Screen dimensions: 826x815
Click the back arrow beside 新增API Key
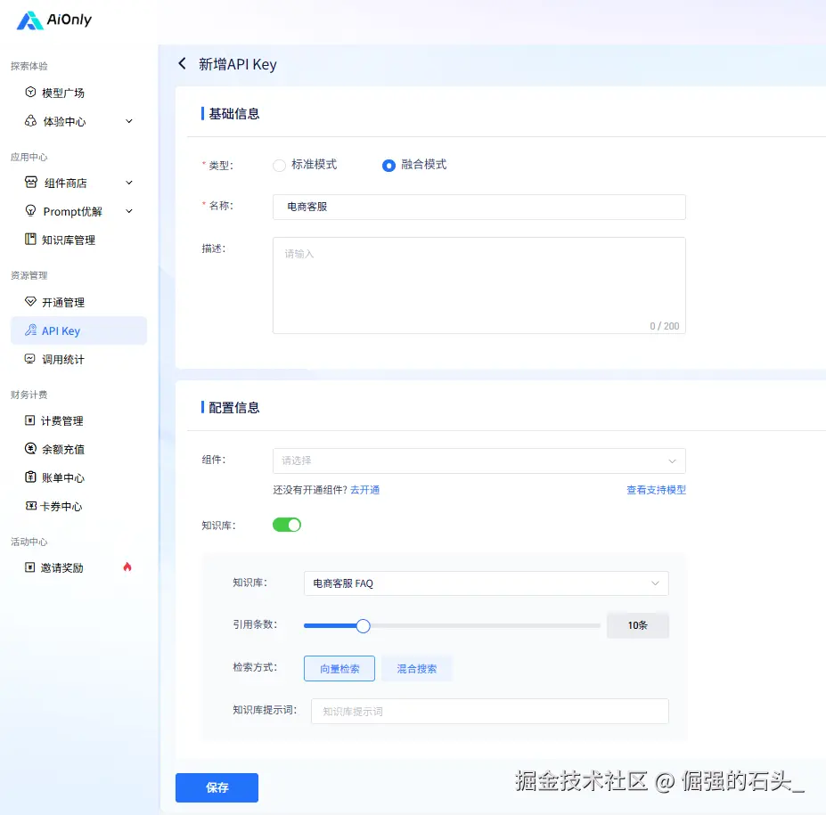coord(183,64)
